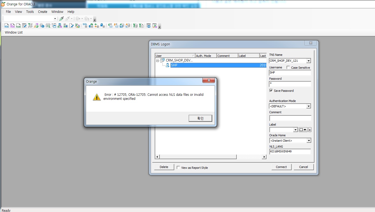
Task: Open the Create menu
Action: (x=43, y=12)
